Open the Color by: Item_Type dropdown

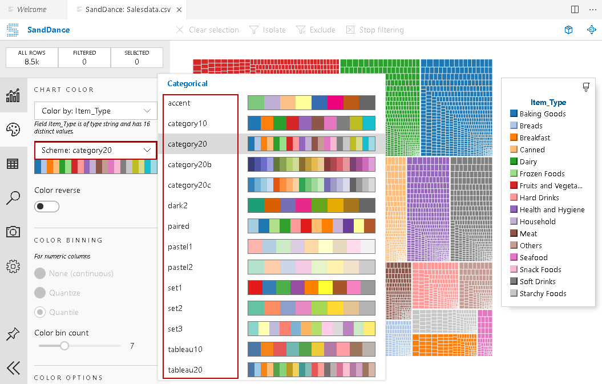click(96, 111)
